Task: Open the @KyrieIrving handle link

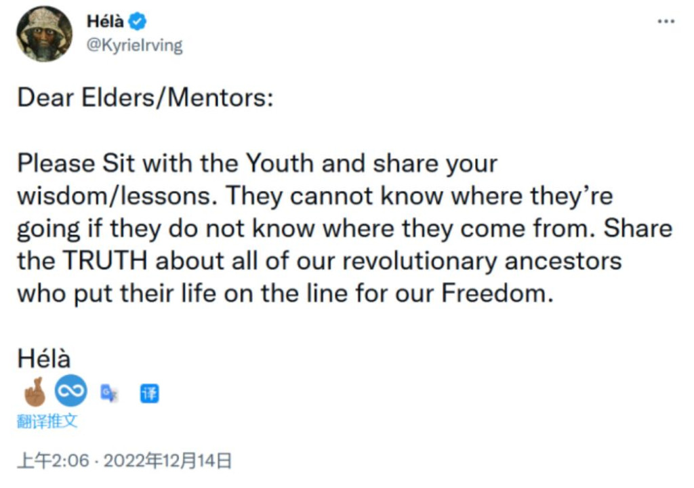Action: [135, 45]
